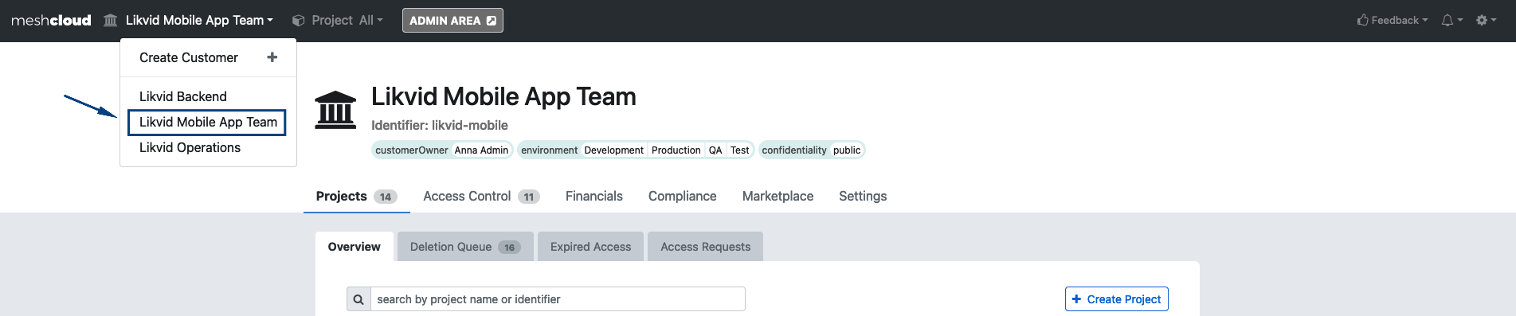
Task: Click the customer building icon in navbar
Action: tap(111, 21)
